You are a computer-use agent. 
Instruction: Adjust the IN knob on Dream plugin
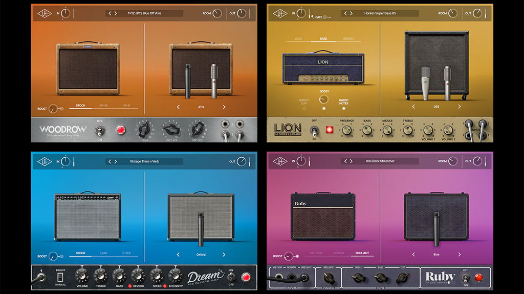tap(65, 162)
